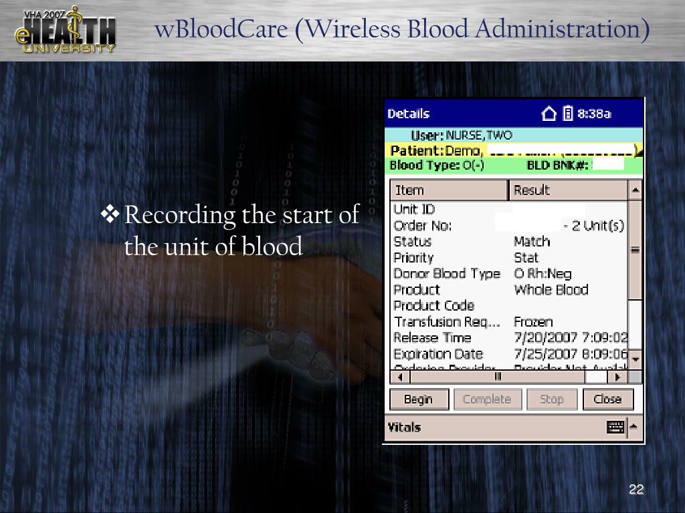Screen dimensions: 685x513
Task: Click the vertical scrollbar up arrow
Action: (x=635, y=190)
